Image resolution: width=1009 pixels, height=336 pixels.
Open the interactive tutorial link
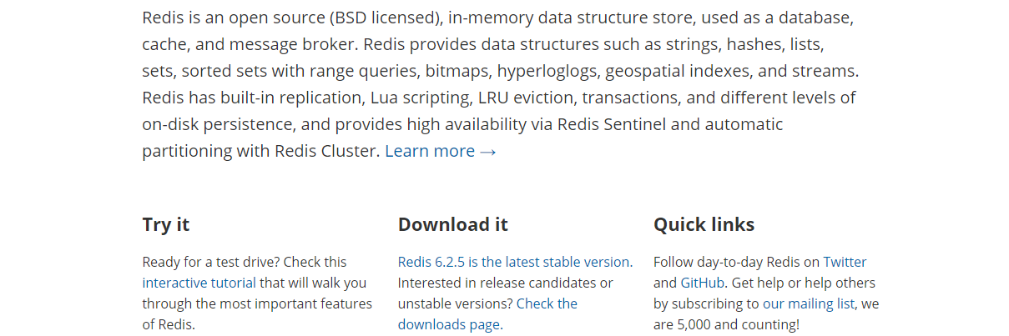coord(199,283)
